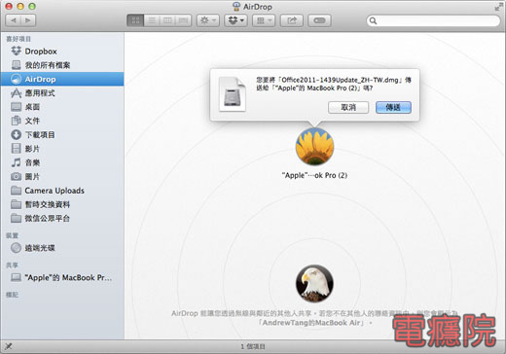This screenshot has height=354, width=506.
Task: Switch to icon view in toolbar
Action: (x=135, y=20)
